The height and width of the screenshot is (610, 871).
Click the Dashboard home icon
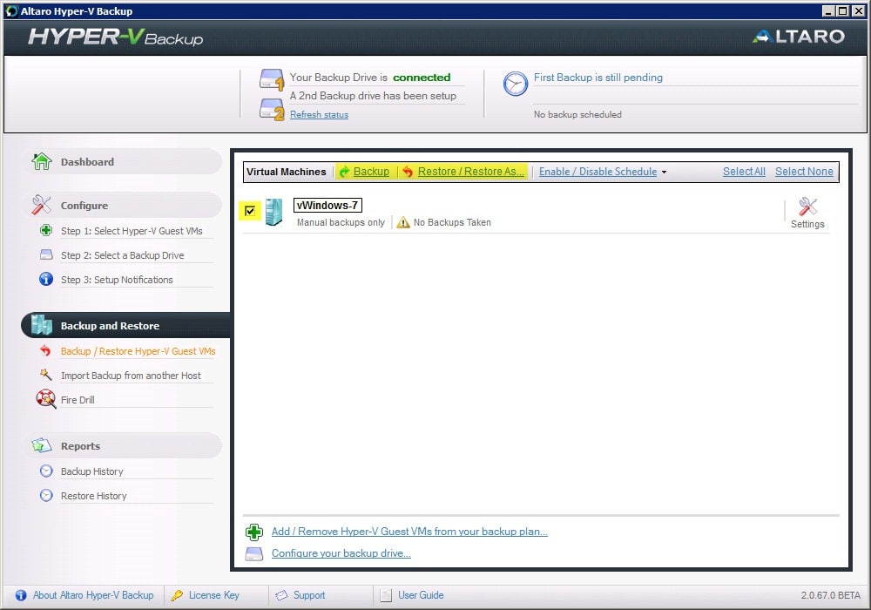(x=42, y=161)
